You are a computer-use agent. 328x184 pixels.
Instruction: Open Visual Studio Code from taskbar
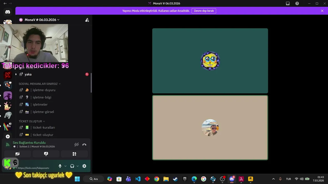(138, 179)
